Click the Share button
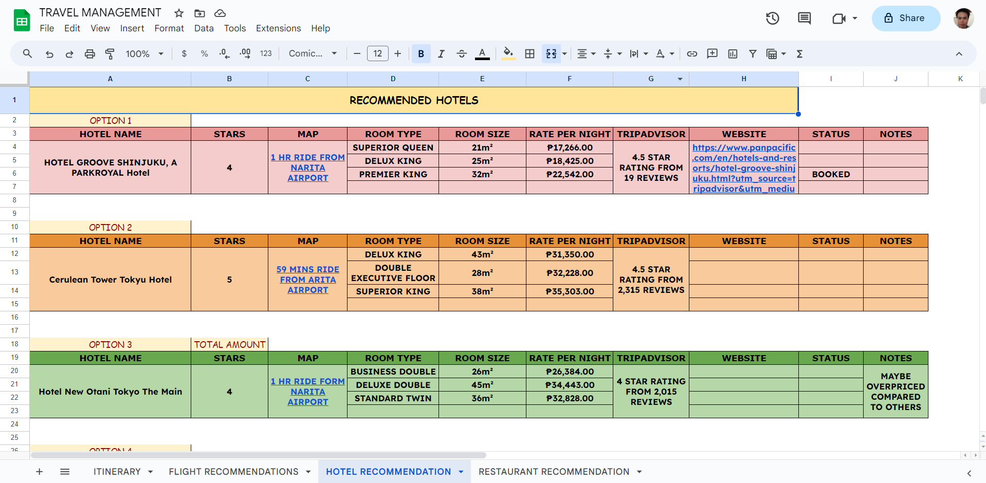The image size is (986, 483). click(906, 18)
